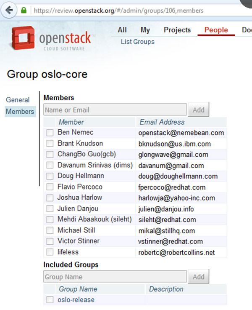Check the box for lifeless
Screen dimensions: 252x310
point(50,252)
